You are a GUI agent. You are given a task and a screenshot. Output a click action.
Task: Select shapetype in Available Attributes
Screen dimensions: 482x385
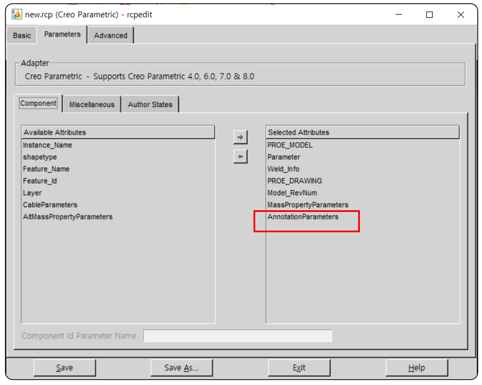[40, 157]
